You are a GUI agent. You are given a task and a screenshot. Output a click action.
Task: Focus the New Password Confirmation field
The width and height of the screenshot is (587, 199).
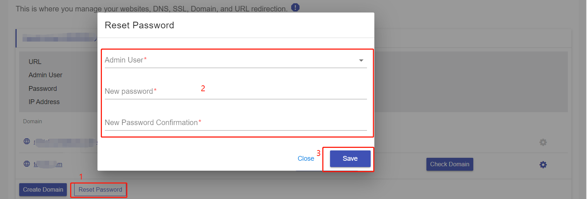pos(236,122)
